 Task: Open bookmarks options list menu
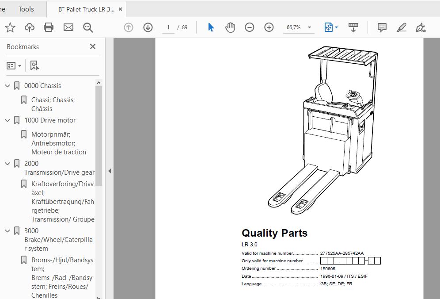click(14, 66)
